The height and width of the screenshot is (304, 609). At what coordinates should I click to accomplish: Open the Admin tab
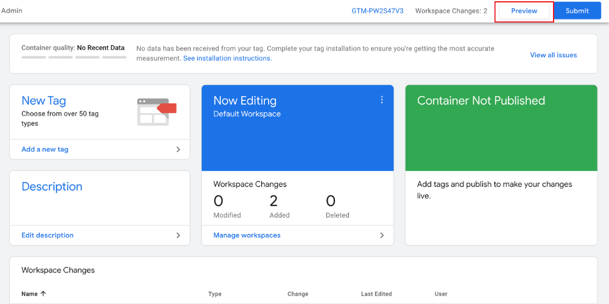click(x=12, y=10)
